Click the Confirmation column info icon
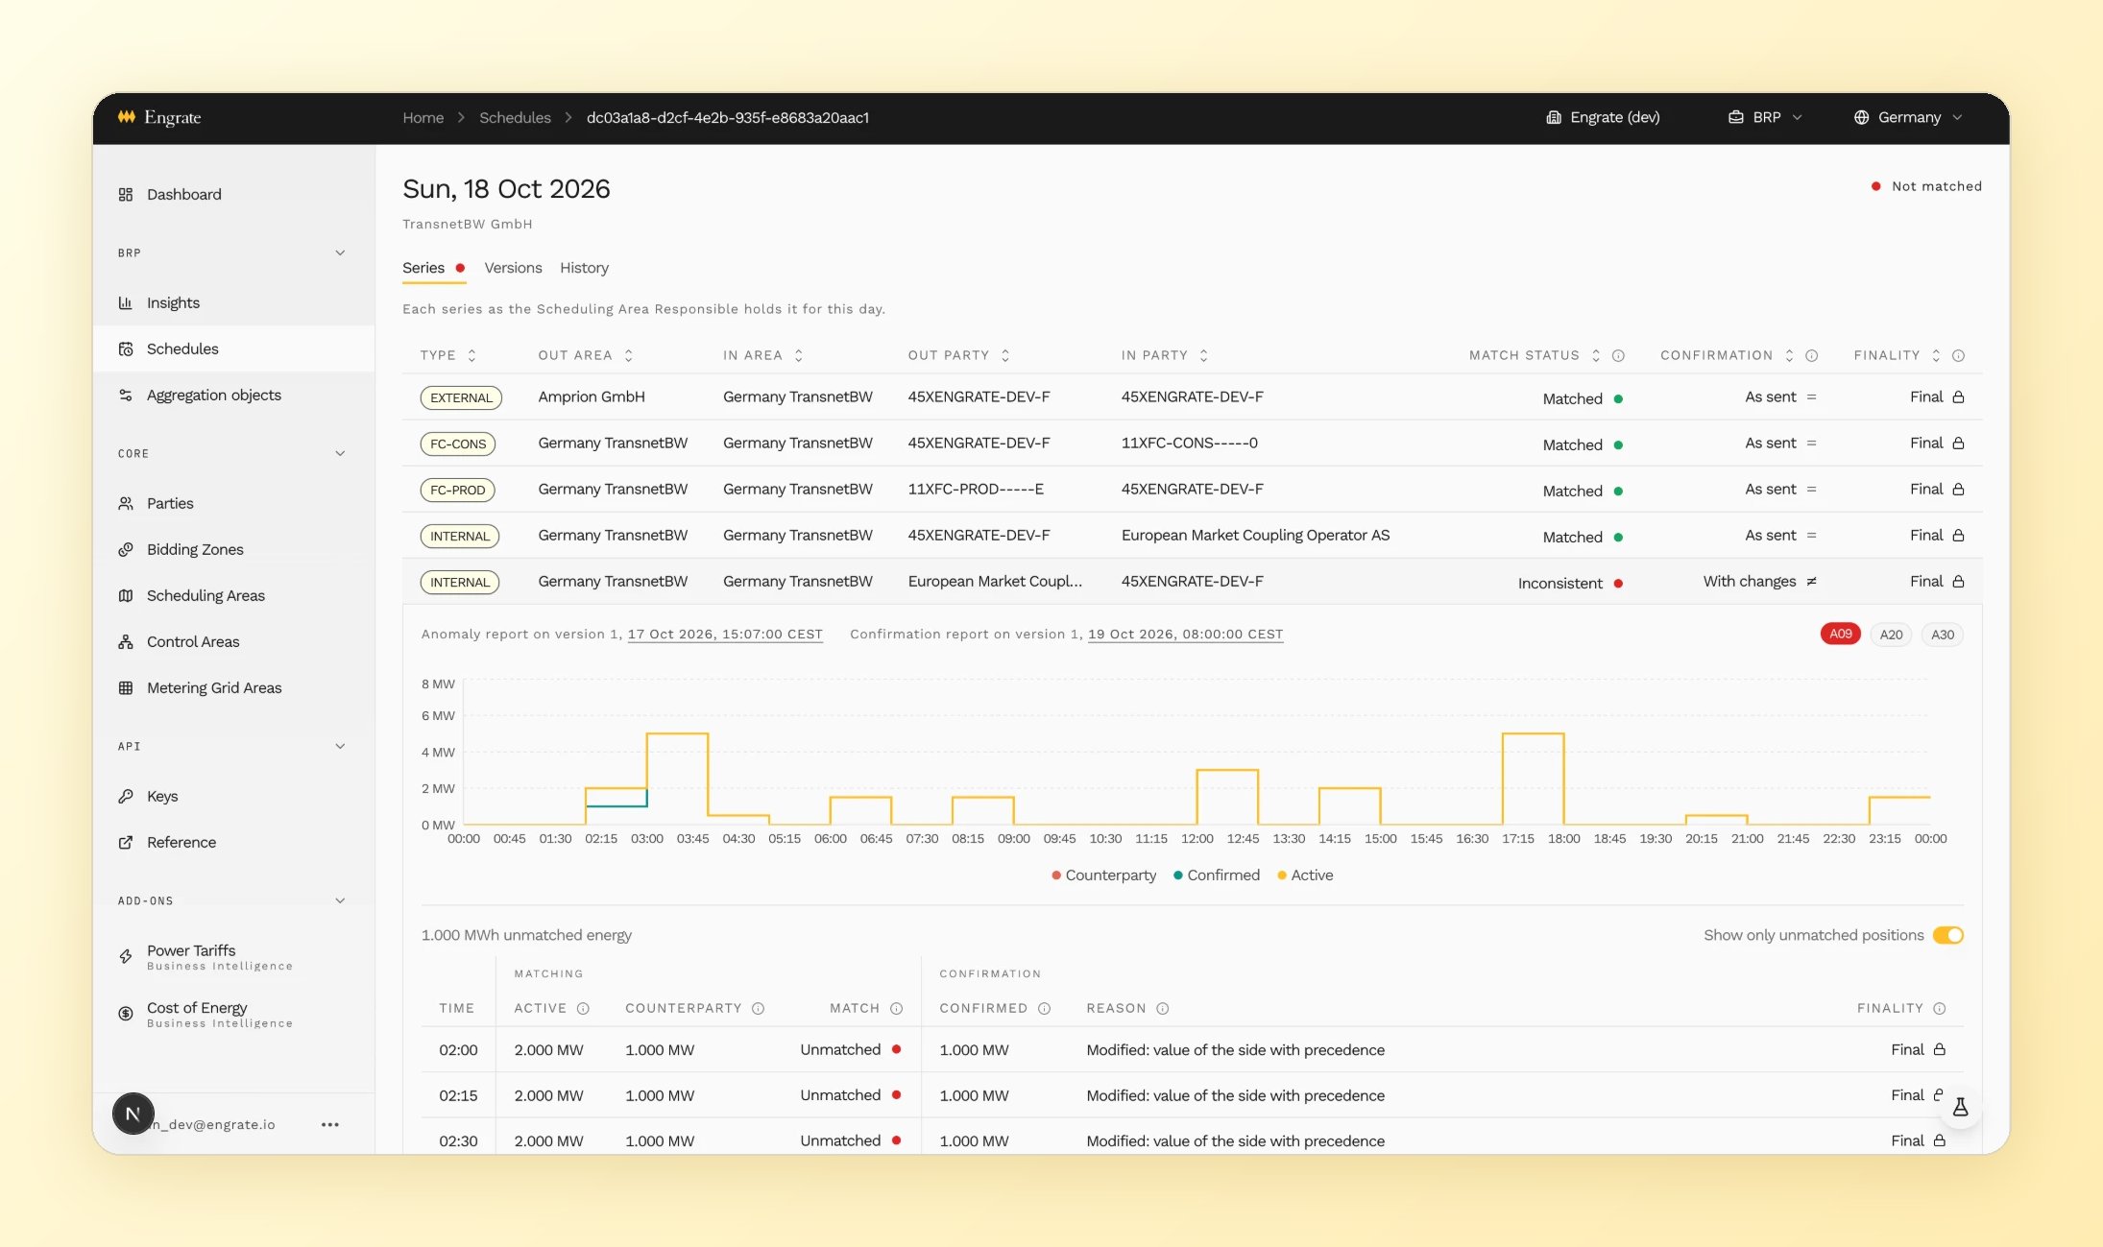The width and height of the screenshot is (2103, 1247). pos(1812,355)
